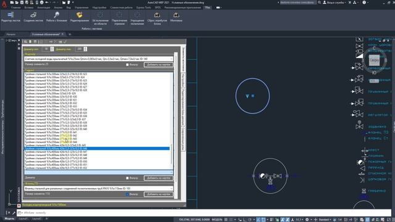Click first icon in palette's top toolbar
Viewport: 395px width, 222px height.
click(x=26, y=42)
